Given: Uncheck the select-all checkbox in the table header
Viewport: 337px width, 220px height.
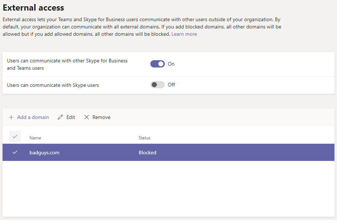Looking at the screenshot, I should (15, 136).
